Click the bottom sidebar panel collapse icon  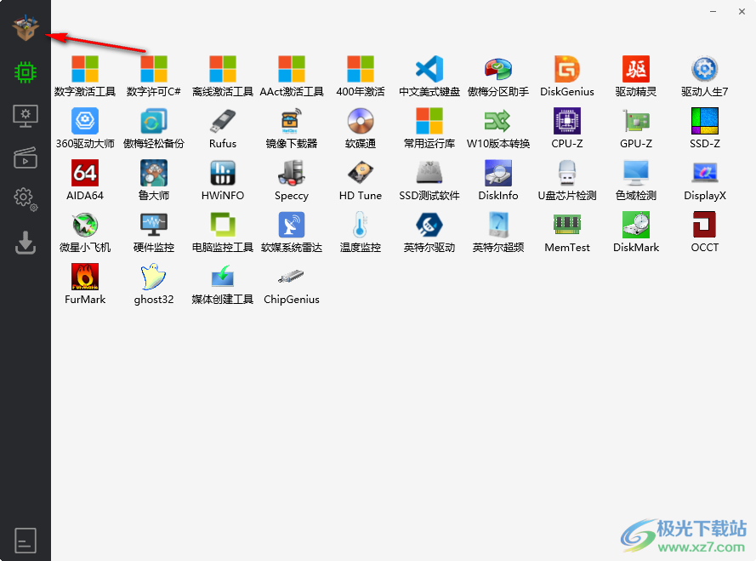25,541
